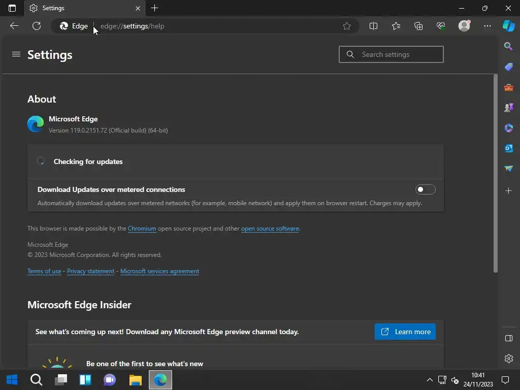Image resolution: width=520 pixels, height=390 pixels.
Task: Open the Chromium link
Action: click(142, 229)
